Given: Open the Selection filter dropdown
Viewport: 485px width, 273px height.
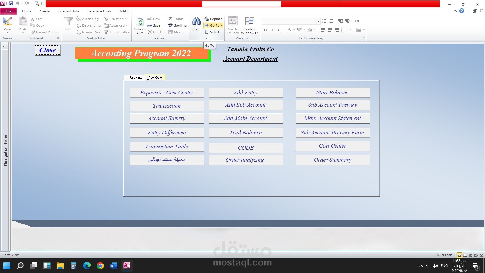Looking at the screenshot, I should (115, 19).
